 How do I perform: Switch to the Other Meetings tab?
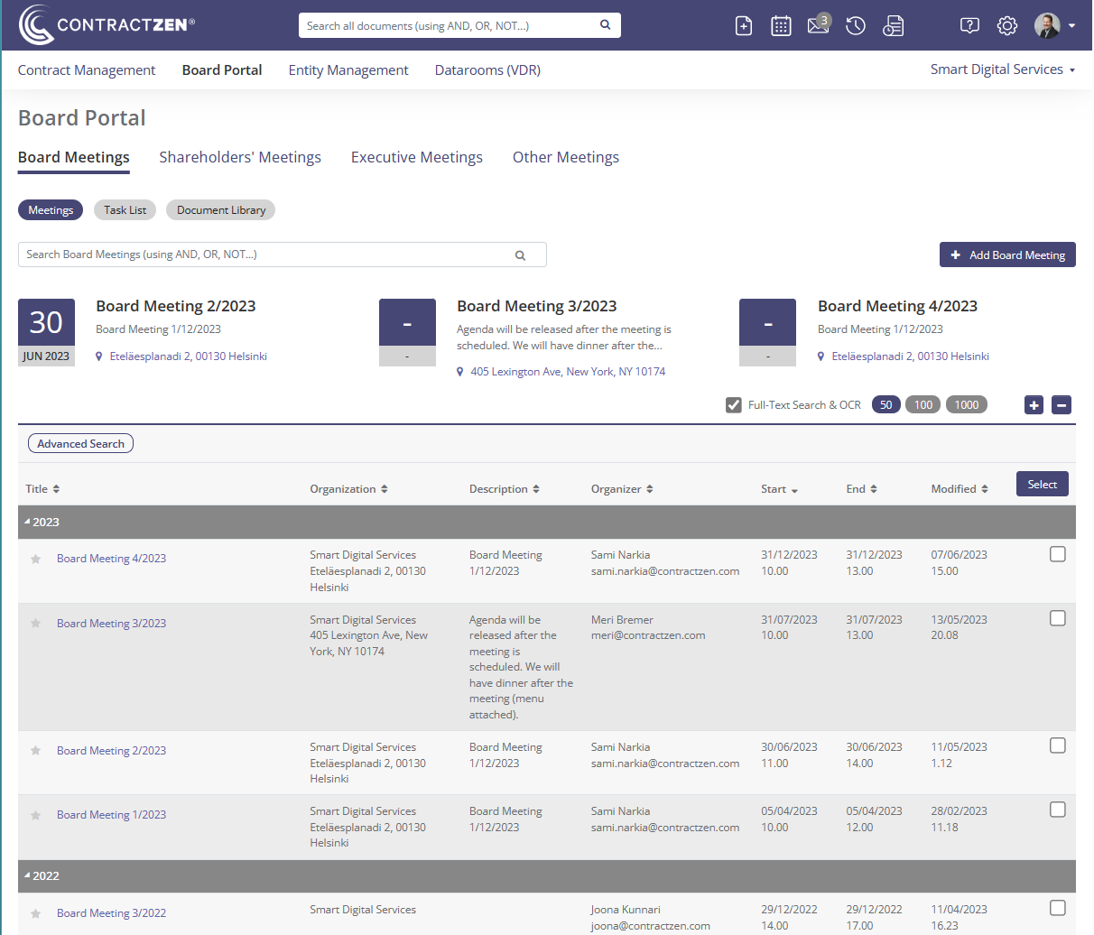pyautogui.click(x=566, y=158)
